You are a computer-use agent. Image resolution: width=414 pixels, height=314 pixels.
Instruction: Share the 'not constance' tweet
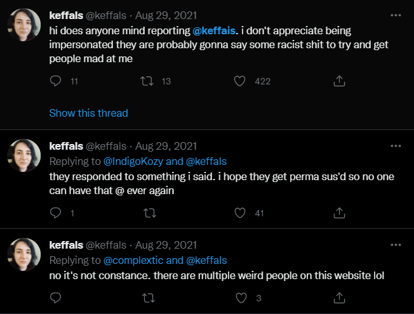339,298
